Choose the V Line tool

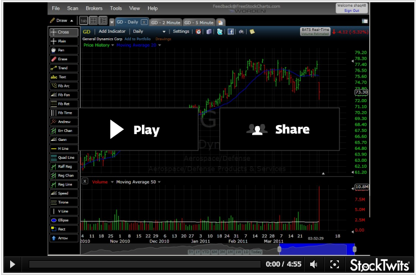[64, 211]
